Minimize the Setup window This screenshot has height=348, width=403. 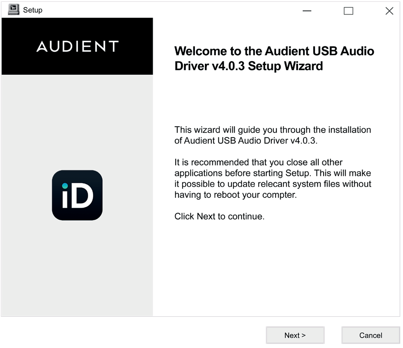(307, 11)
